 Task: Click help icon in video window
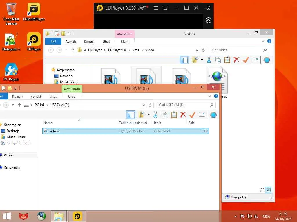pyautogui.click(x=269, y=41)
